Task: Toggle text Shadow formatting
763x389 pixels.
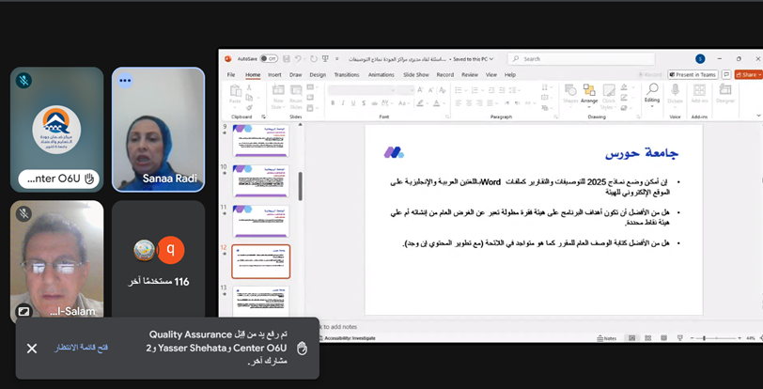Action: click(x=364, y=103)
